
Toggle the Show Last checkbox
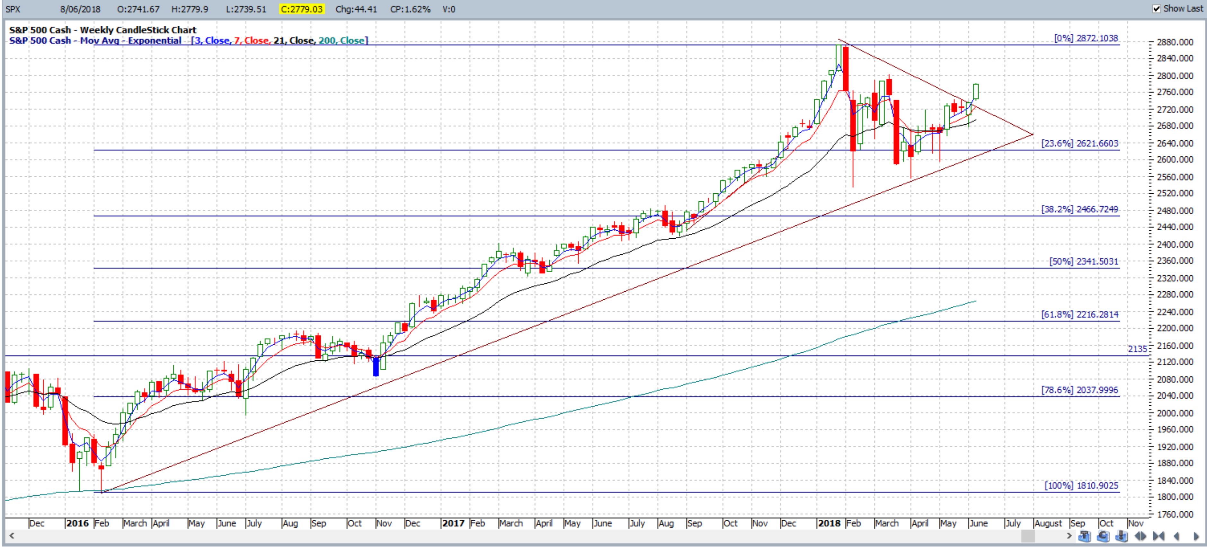point(1156,9)
